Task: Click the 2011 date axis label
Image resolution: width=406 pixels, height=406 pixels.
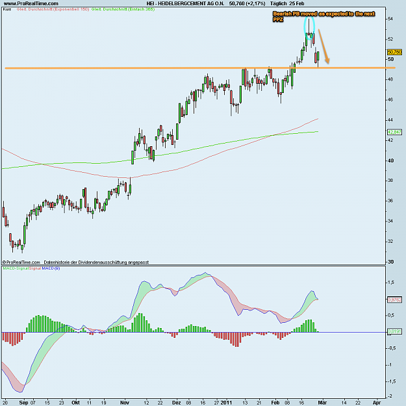Action: tap(226, 403)
